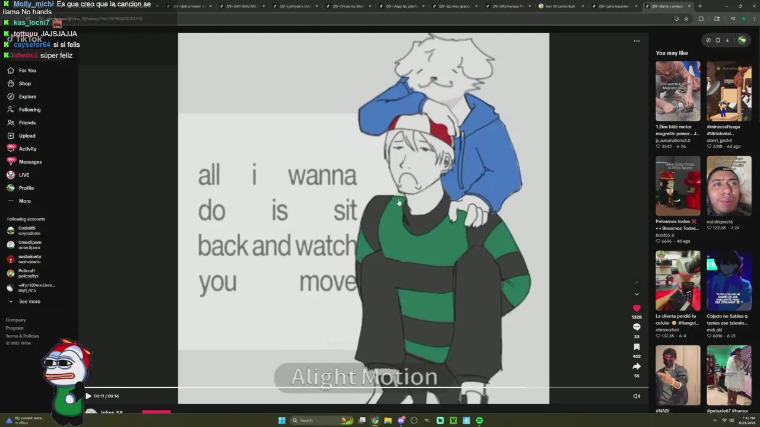The height and width of the screenshot is (427, 760).
Task: Share the video with arrow icon
Action: tap(636, 367)
